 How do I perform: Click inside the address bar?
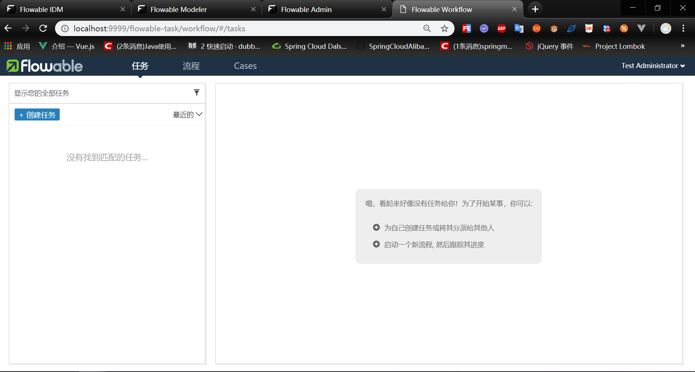pyautogui.click(x=219, y=28)
